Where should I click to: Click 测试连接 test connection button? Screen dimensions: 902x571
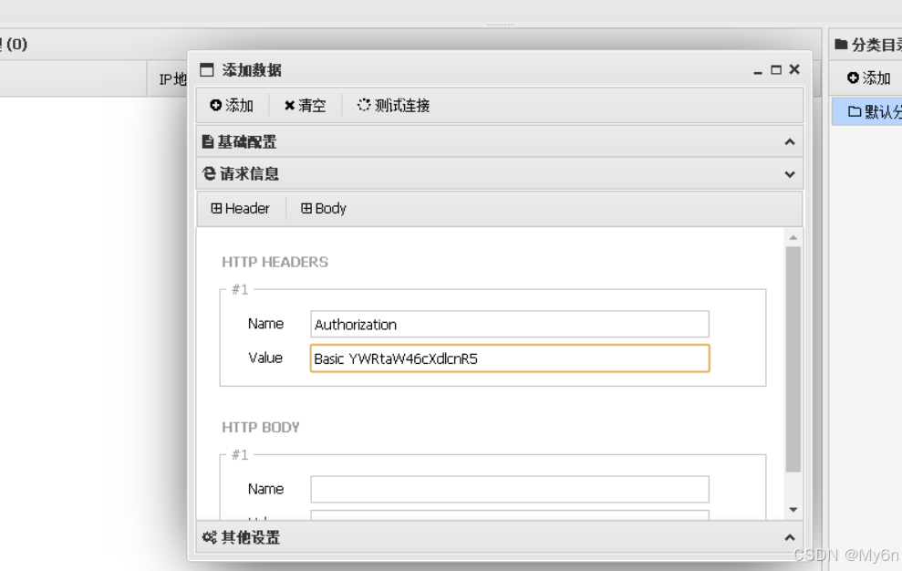393,105
